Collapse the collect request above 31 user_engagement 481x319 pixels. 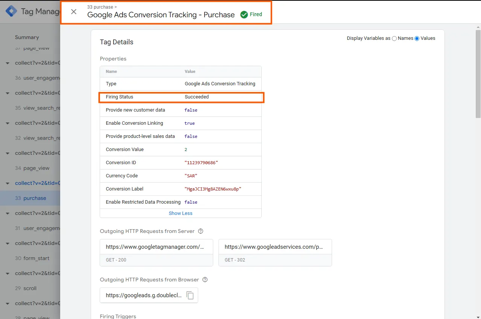pos(8,213)
